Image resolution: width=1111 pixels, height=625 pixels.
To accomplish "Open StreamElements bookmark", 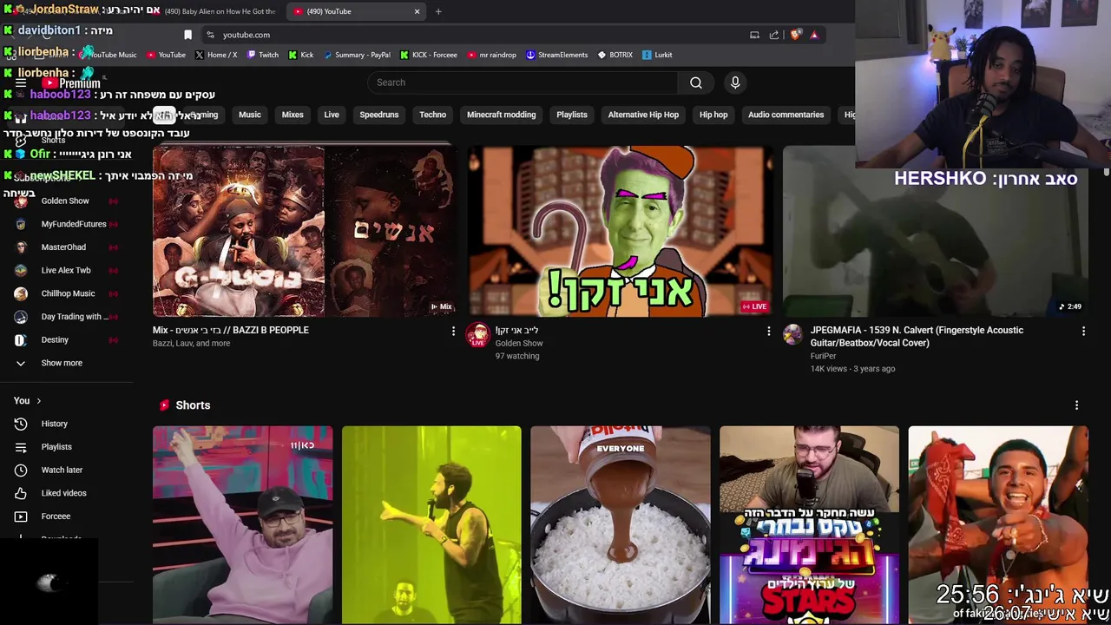I will pyautogui.click(x=556, y=55).
